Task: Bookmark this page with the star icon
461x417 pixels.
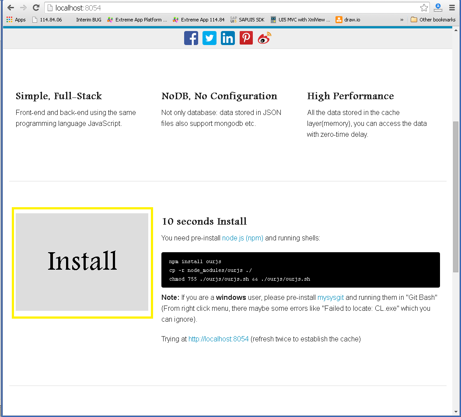Action: tap(424, 7)
